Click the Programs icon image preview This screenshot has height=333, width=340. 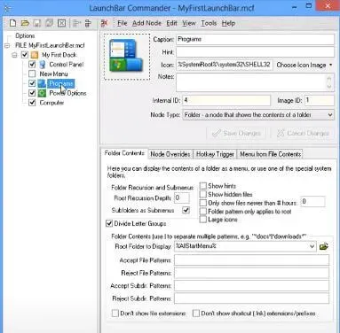coord(127,57)
